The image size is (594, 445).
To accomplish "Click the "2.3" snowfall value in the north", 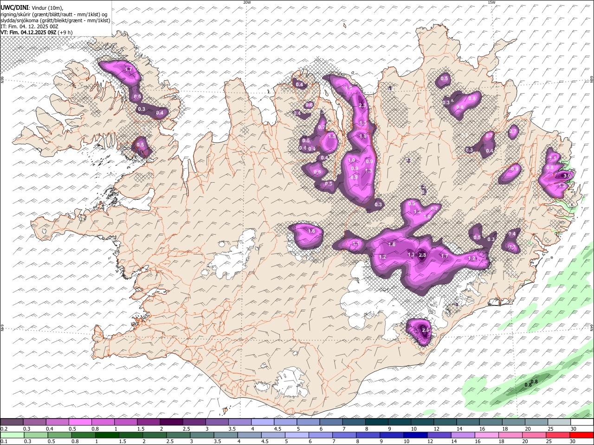I will pyautogui.click(x=363, y=106).
